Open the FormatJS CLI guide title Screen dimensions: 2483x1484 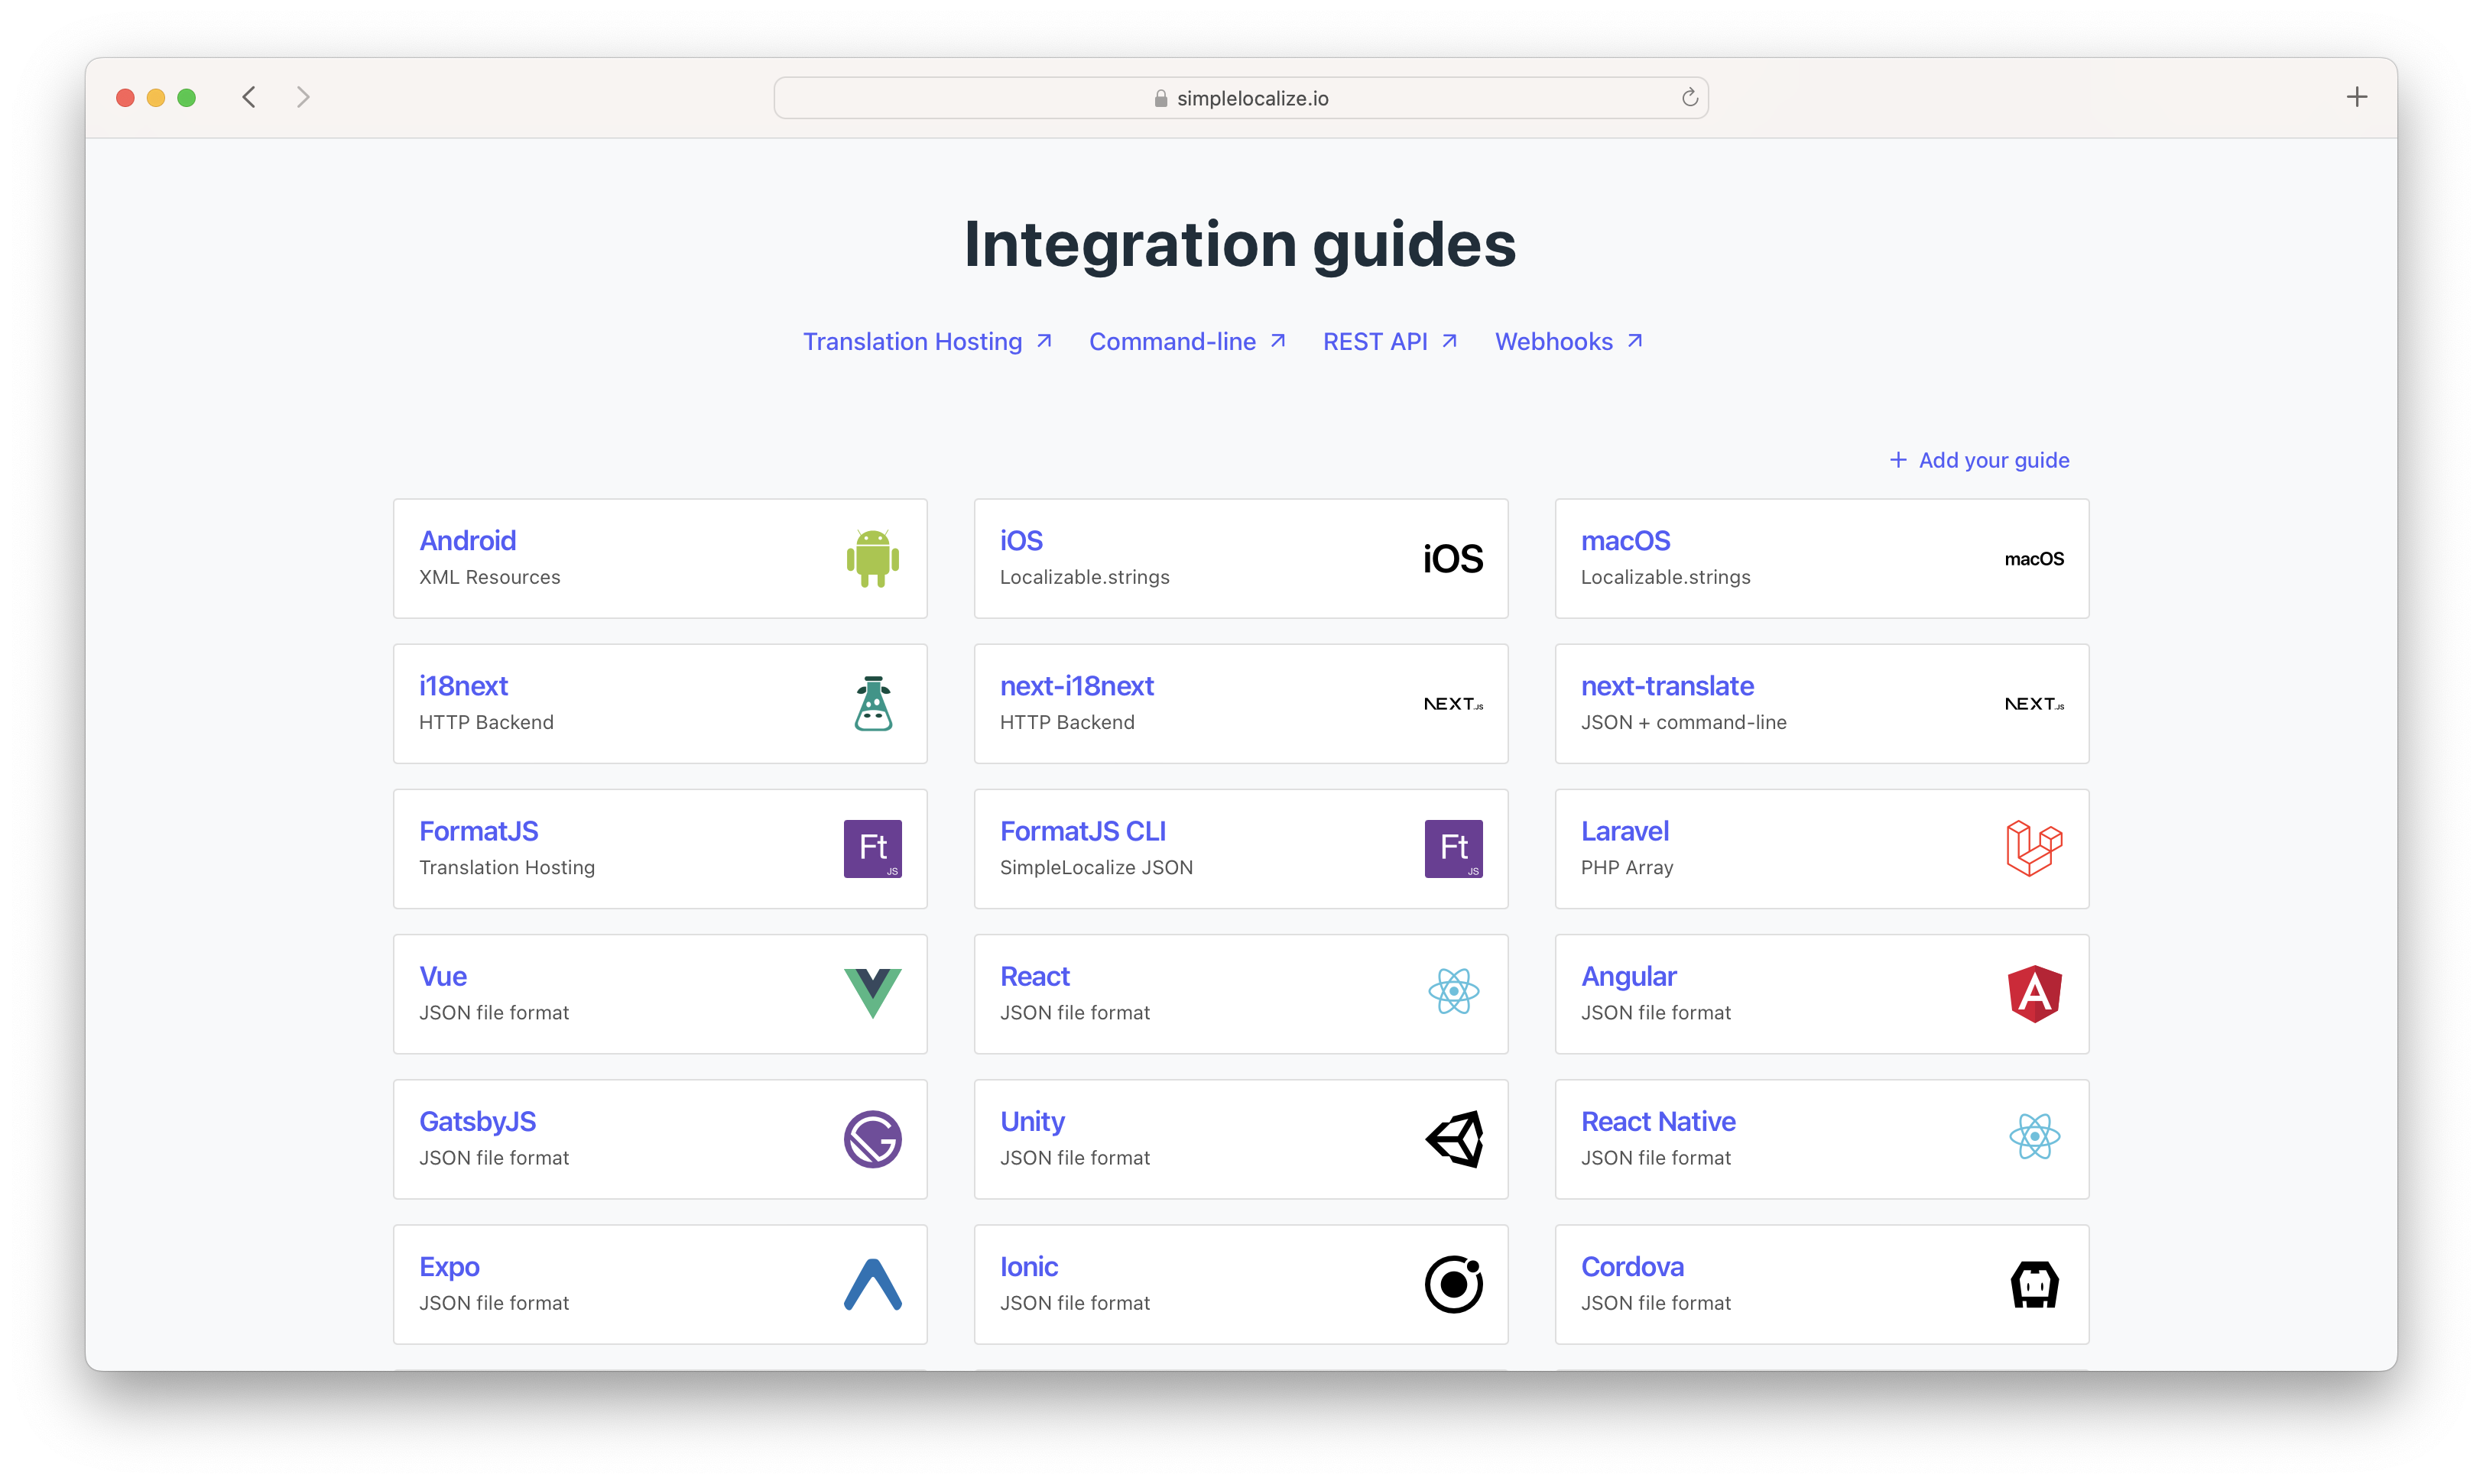tap(1082, 831)
